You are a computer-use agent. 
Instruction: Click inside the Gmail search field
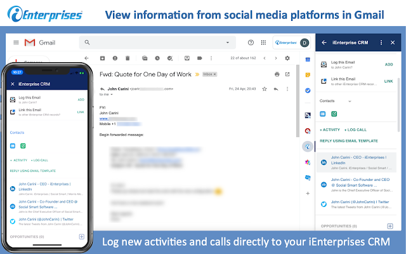coord(157,43)
